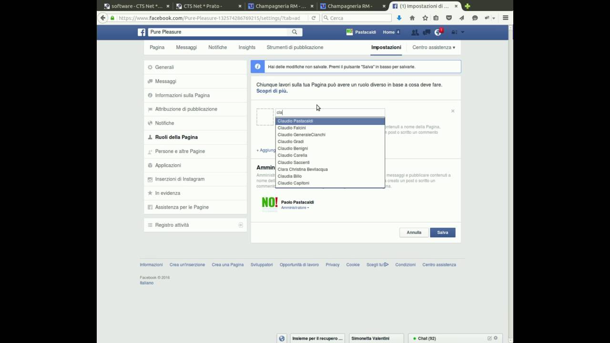Open the Pocket icon in Firefox toolbar
This screenshot has width=610, height=343.
click(x=448, y=18)
